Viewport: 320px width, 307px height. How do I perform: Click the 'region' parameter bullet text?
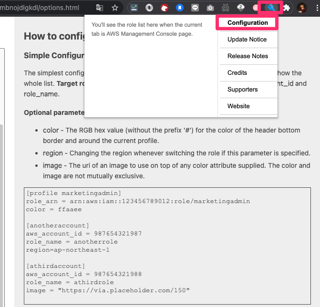coord(176,153)
